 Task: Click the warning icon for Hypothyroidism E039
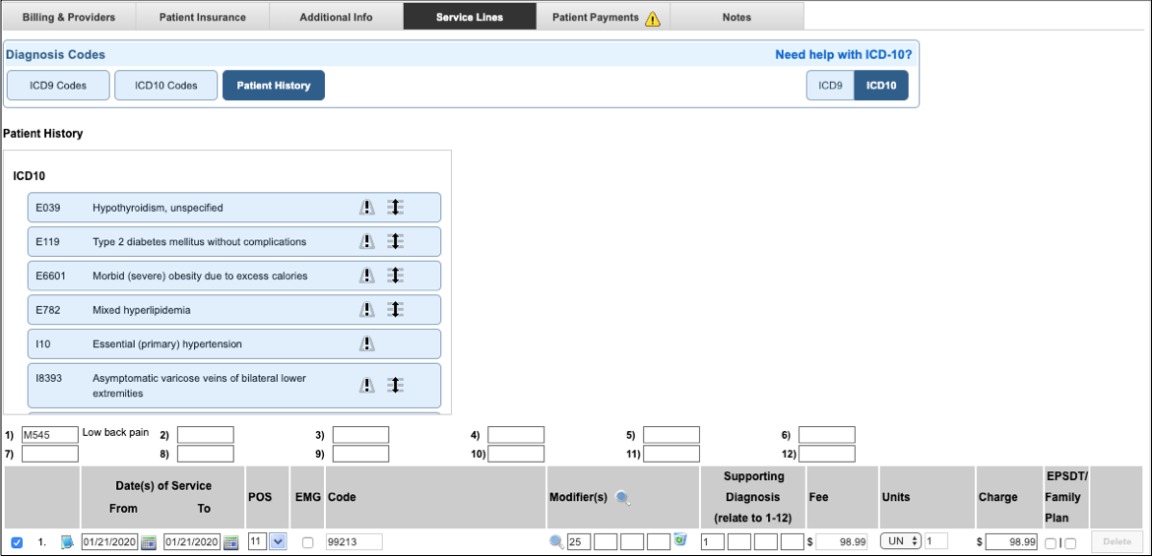366,208
